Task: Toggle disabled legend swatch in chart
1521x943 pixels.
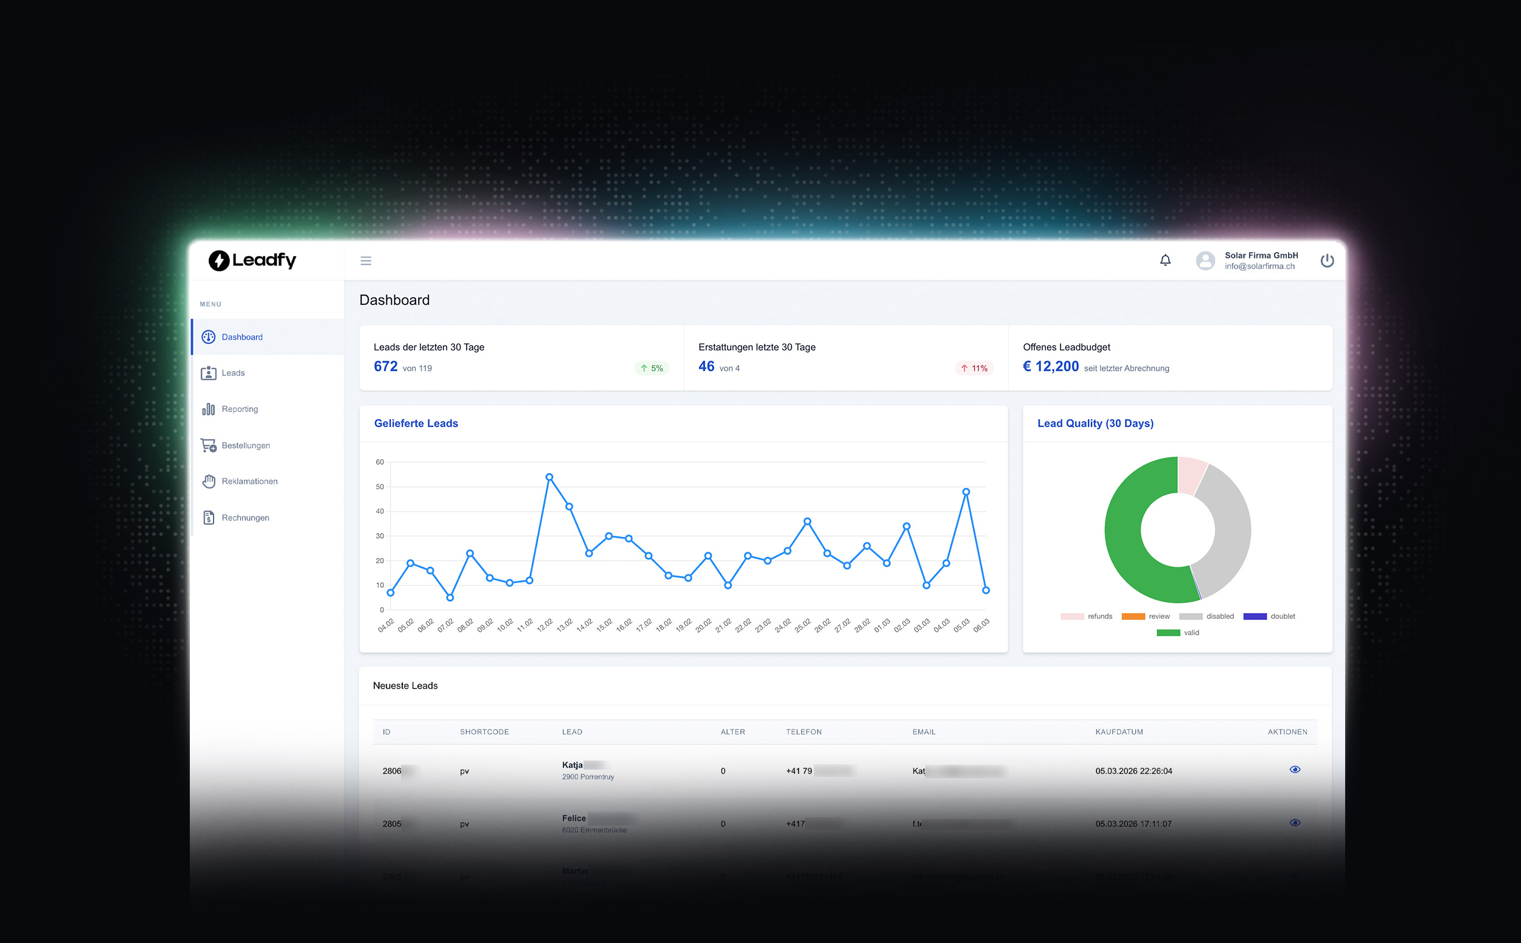Action: tap(1191, 616)
